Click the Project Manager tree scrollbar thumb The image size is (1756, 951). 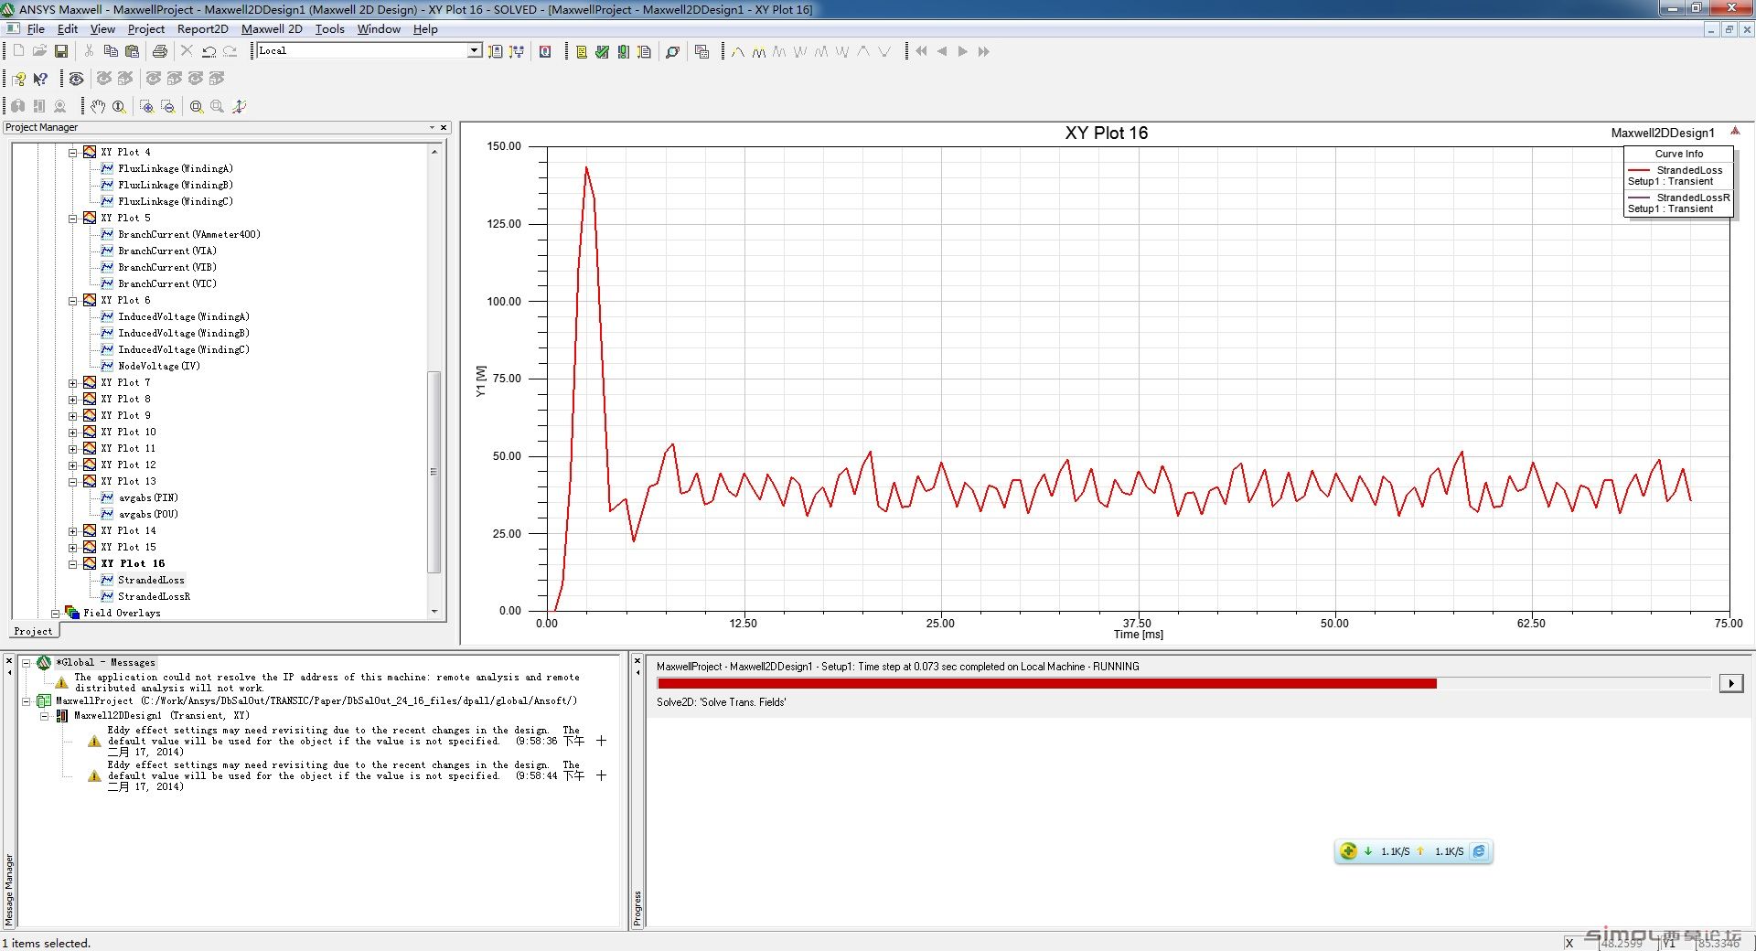(x=434, y=471)
